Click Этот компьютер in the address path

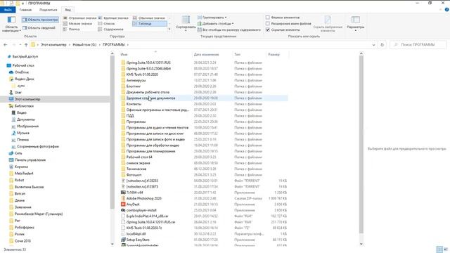[53, 45]
